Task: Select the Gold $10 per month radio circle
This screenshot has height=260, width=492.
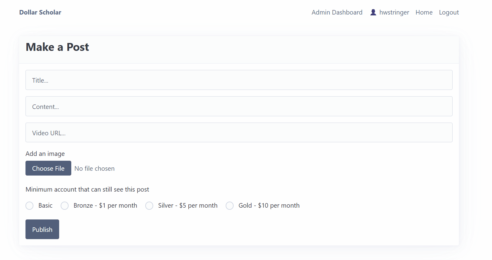Action: point(230,206)
